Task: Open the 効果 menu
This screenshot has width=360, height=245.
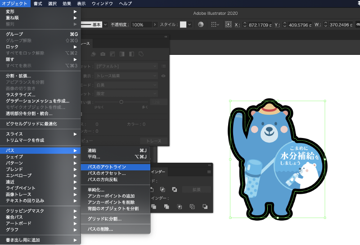Action: 67,4
